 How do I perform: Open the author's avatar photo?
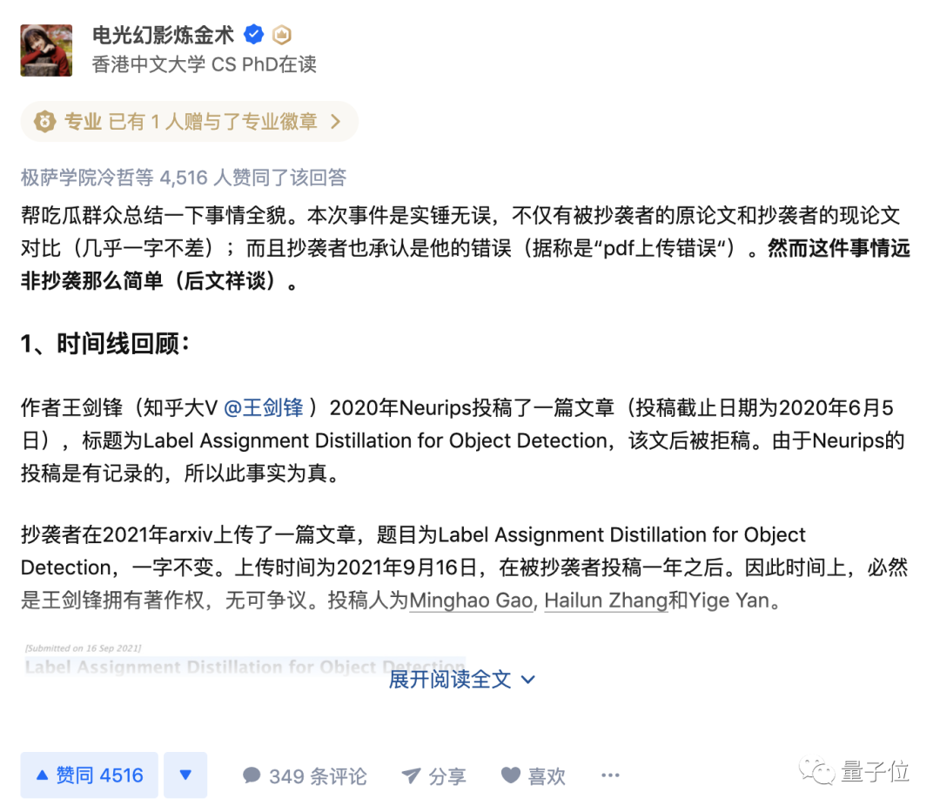46,50
